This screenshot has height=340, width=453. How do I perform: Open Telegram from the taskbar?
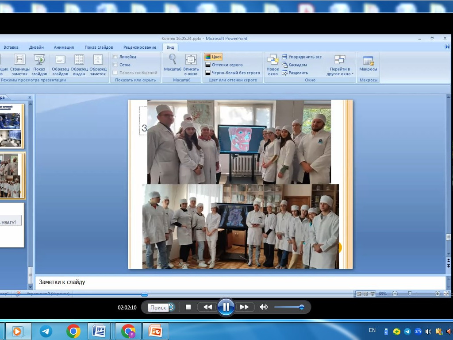coord(46,331)
